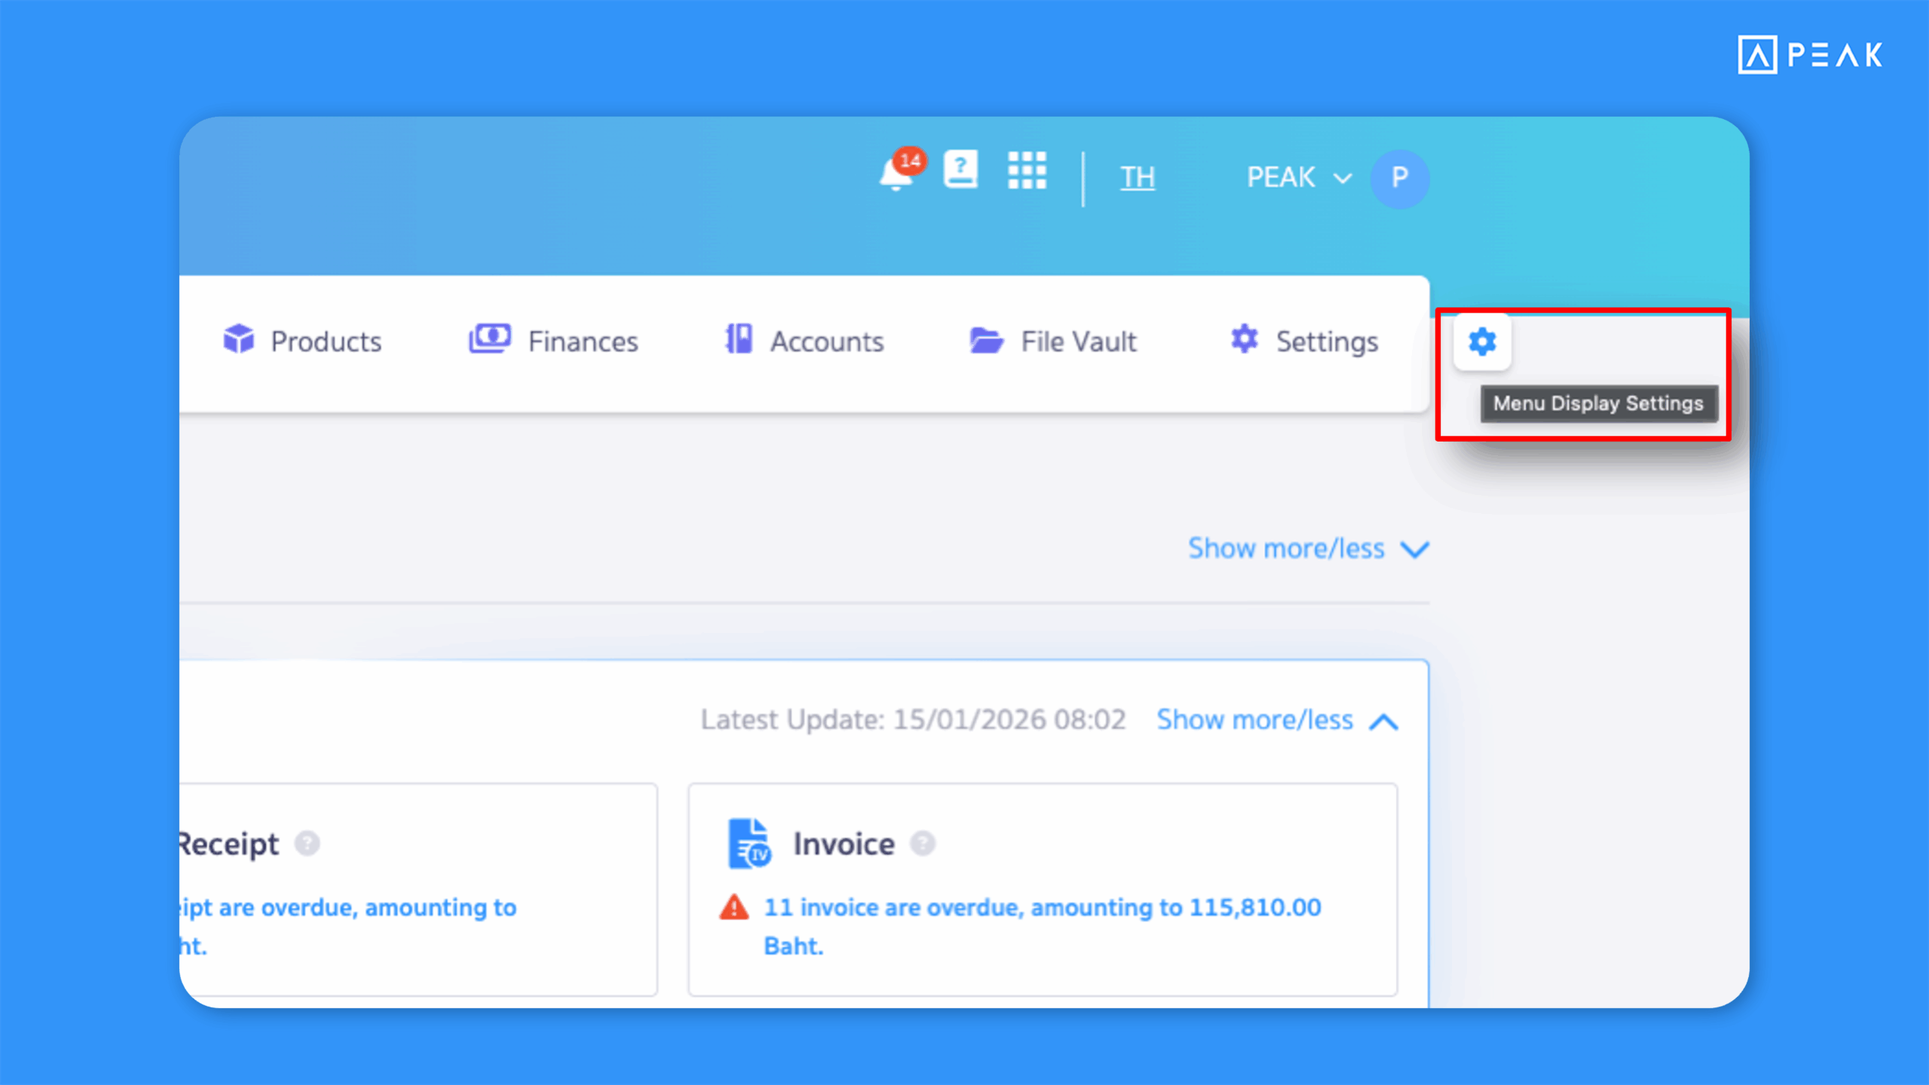Open the Products menu
Image resolution: width=1929 pixels, height=1085 pixels.
point(303,341)
